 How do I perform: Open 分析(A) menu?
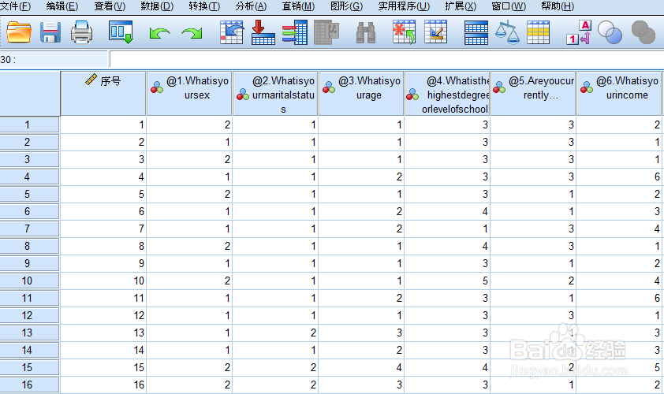(251, 6)
